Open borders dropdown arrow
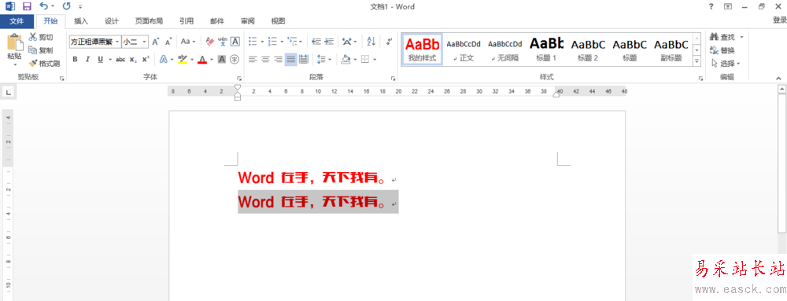Viewport: 787px width, 301px height. [x=375, y=60]
